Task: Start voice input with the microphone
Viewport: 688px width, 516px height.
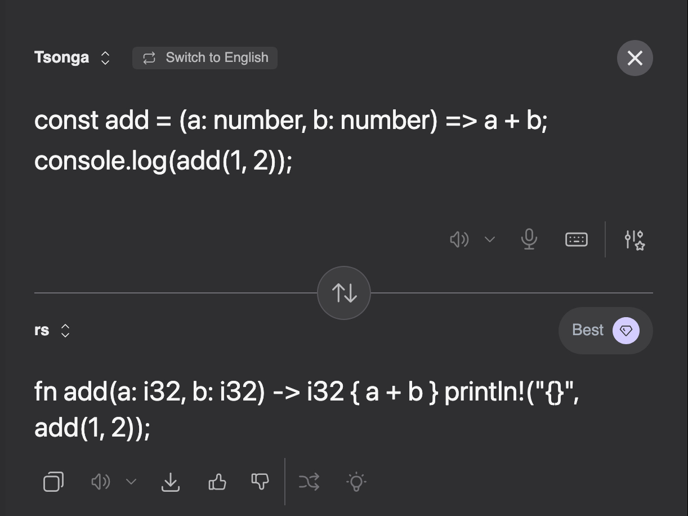Action: point(529,239)
